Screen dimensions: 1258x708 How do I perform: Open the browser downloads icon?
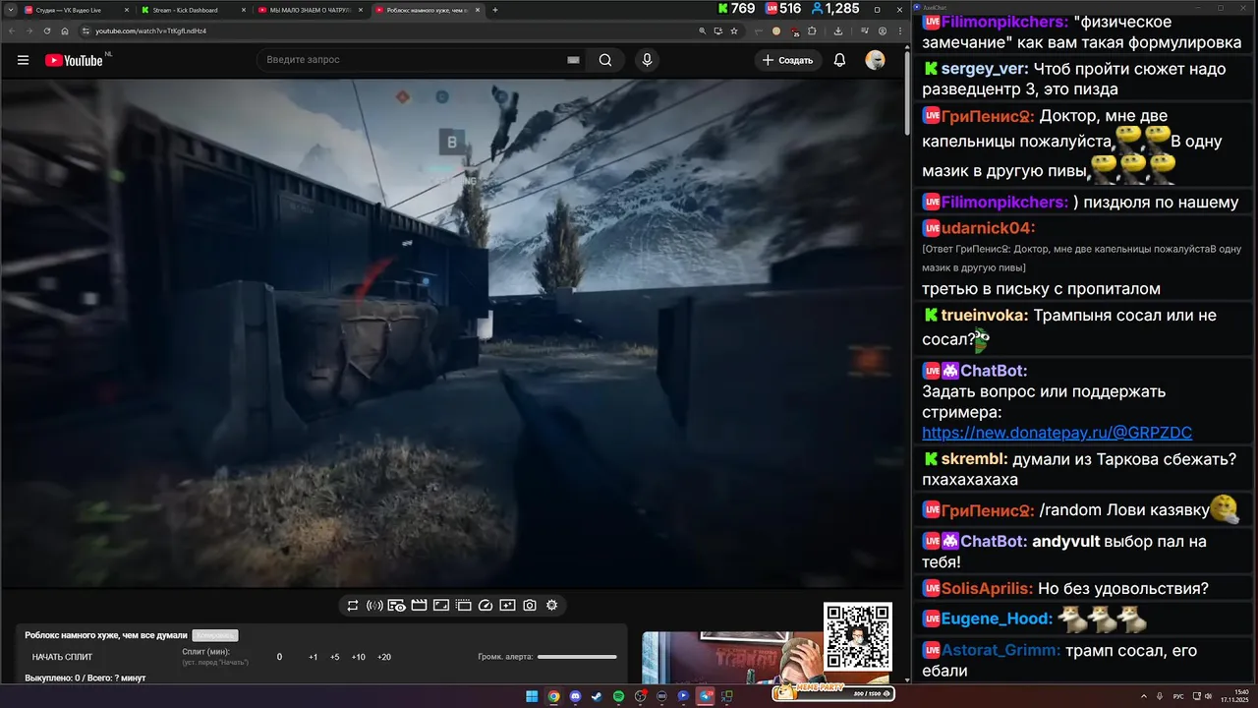click(x=837, y=30)
